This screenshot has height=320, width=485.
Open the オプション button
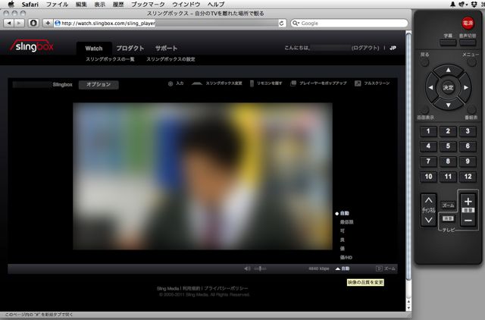click(x=99, y=84)
